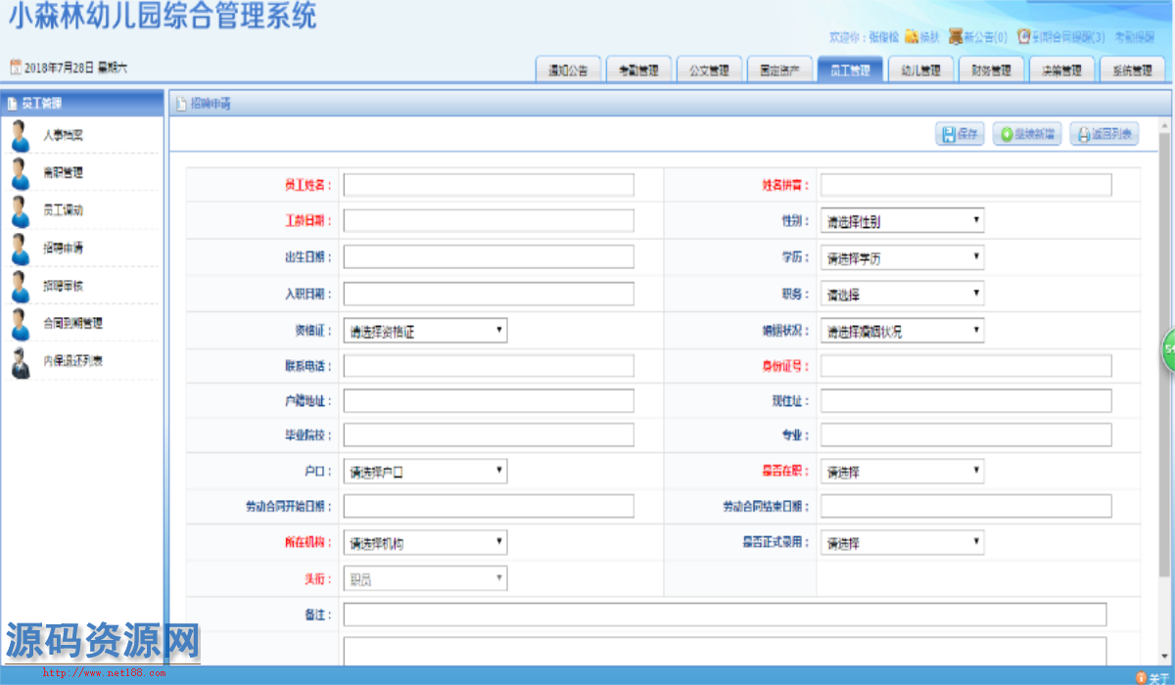Expand the 性别 gender dropdown

(x=902, y=221)
